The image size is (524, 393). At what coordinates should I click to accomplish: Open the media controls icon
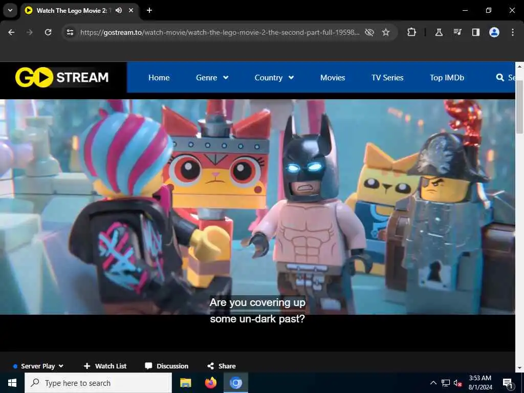[457, 32]
